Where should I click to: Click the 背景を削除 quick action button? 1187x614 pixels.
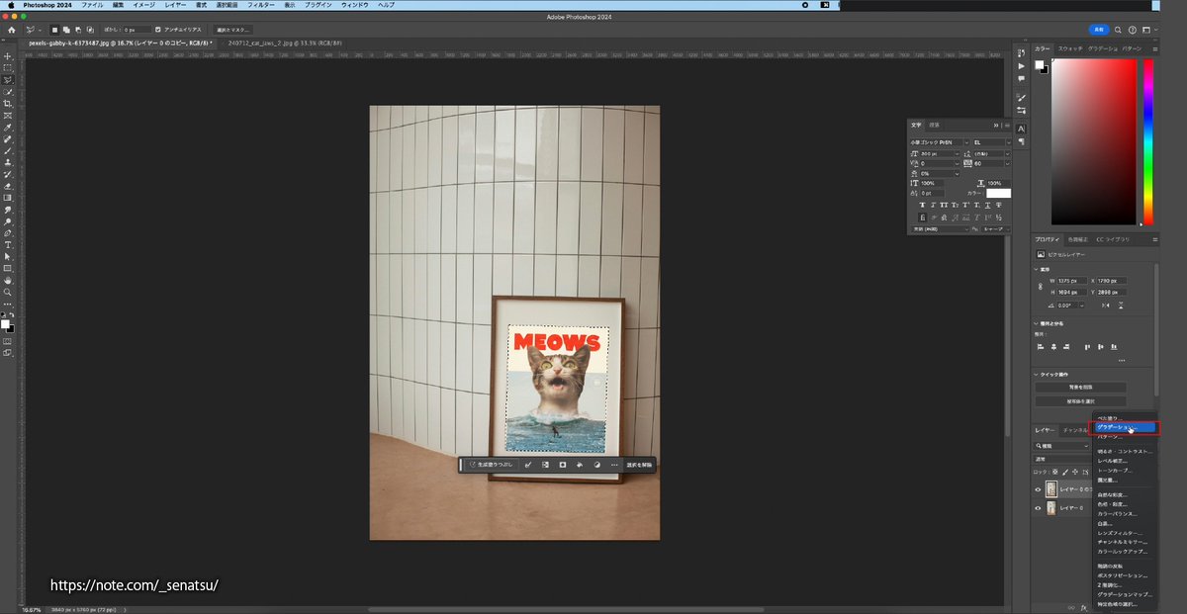(x=1080, y=388)
